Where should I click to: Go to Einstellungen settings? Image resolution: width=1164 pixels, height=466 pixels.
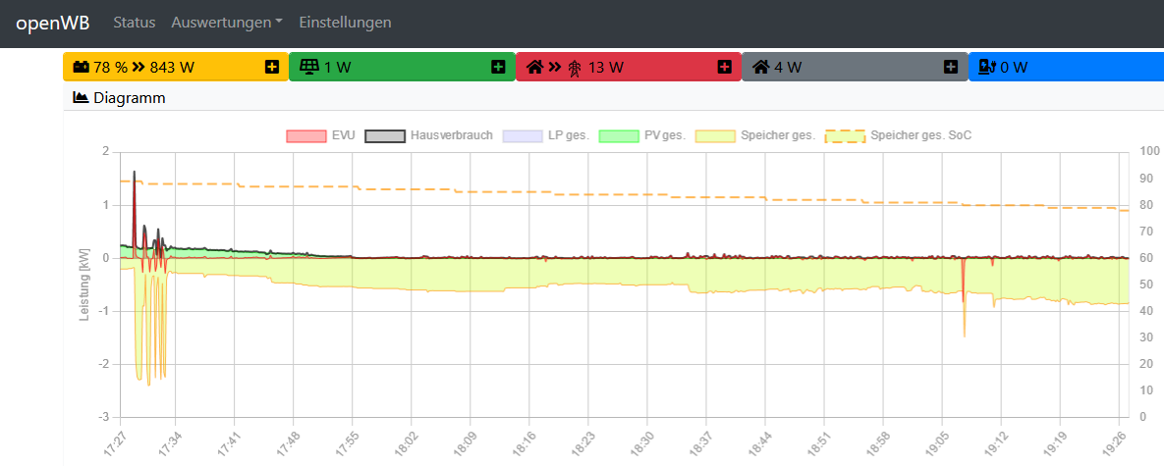tap(345, 23)
